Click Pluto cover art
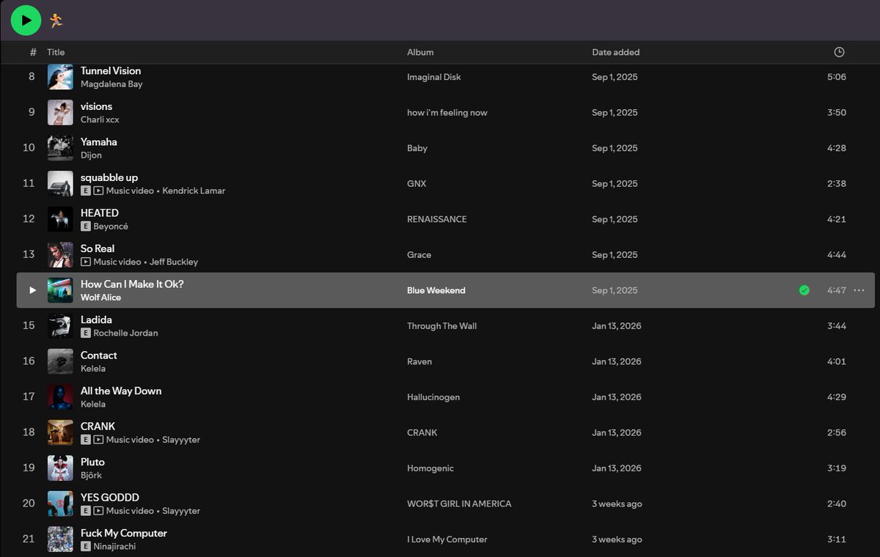 60,468
